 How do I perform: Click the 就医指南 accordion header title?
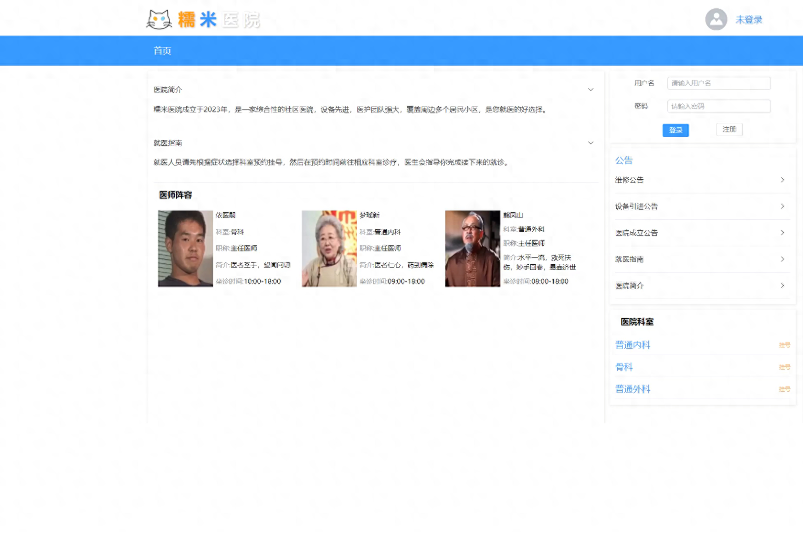pos(168,143)
